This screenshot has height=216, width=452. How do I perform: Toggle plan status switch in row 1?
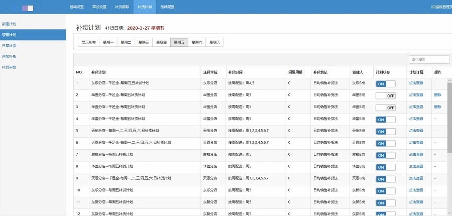point(385,84)
